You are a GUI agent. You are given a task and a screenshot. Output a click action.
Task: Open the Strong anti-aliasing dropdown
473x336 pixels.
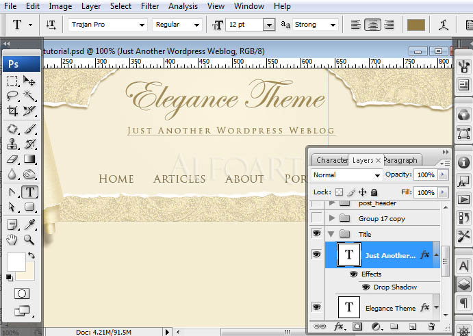(x=333, y=25)
